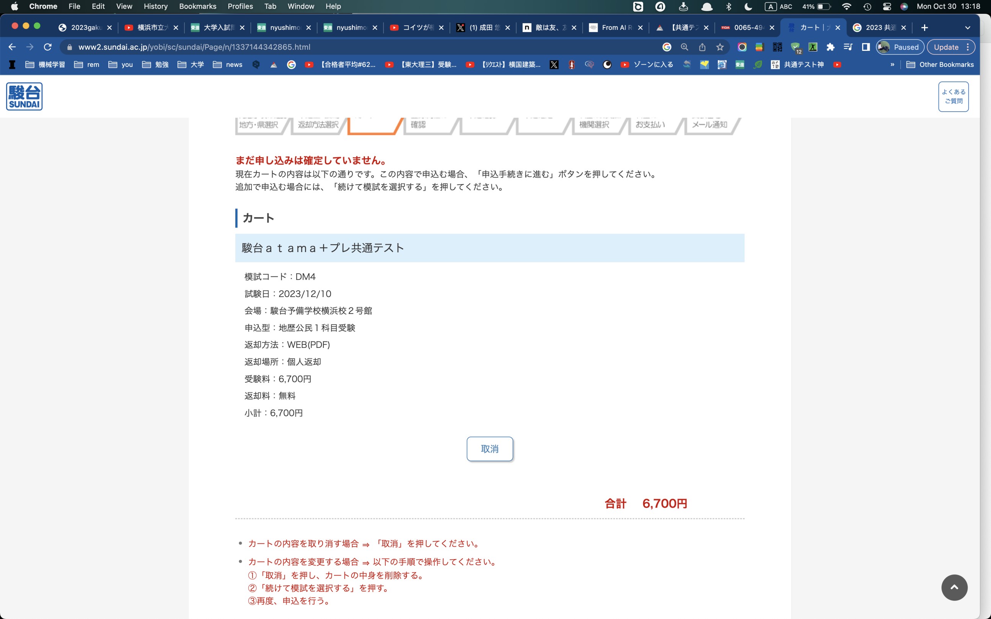991x619 pixels.
Task: Click the 取消 cancel button
Action: tap(489, 449)
